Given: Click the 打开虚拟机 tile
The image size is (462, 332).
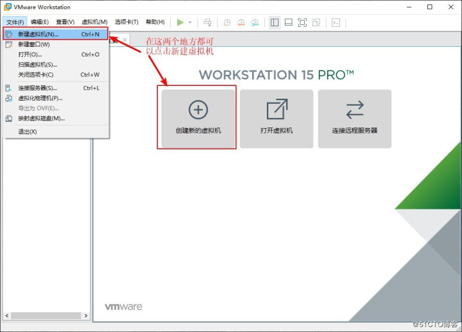Looking at the screenshot, I should 277,119.
